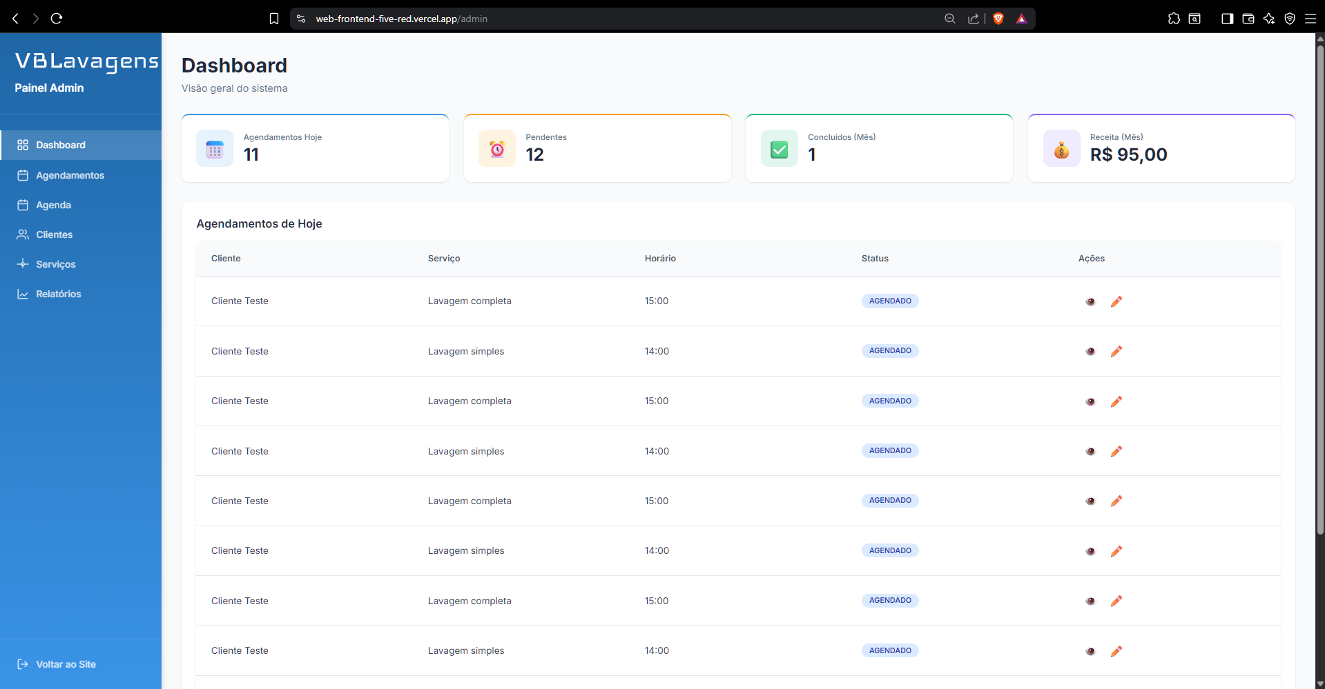Open the Relatórios sidebar section
Image resolution: width=1325 pixels, height=689 pixels.
58,294
